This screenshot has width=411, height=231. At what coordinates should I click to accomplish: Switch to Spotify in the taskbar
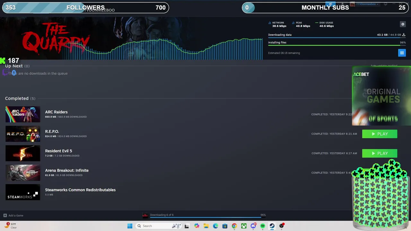point(263,226)
